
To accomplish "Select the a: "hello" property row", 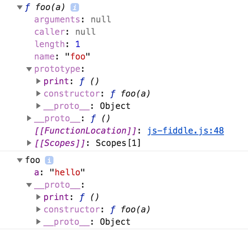I will click(x=60, y=172).
